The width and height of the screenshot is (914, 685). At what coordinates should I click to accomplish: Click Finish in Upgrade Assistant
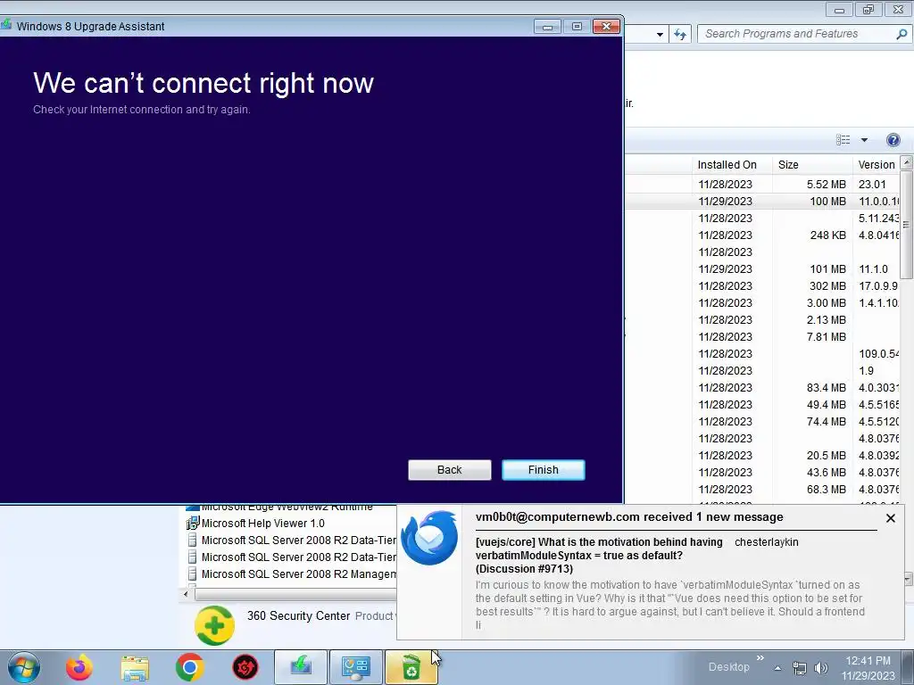544,470
